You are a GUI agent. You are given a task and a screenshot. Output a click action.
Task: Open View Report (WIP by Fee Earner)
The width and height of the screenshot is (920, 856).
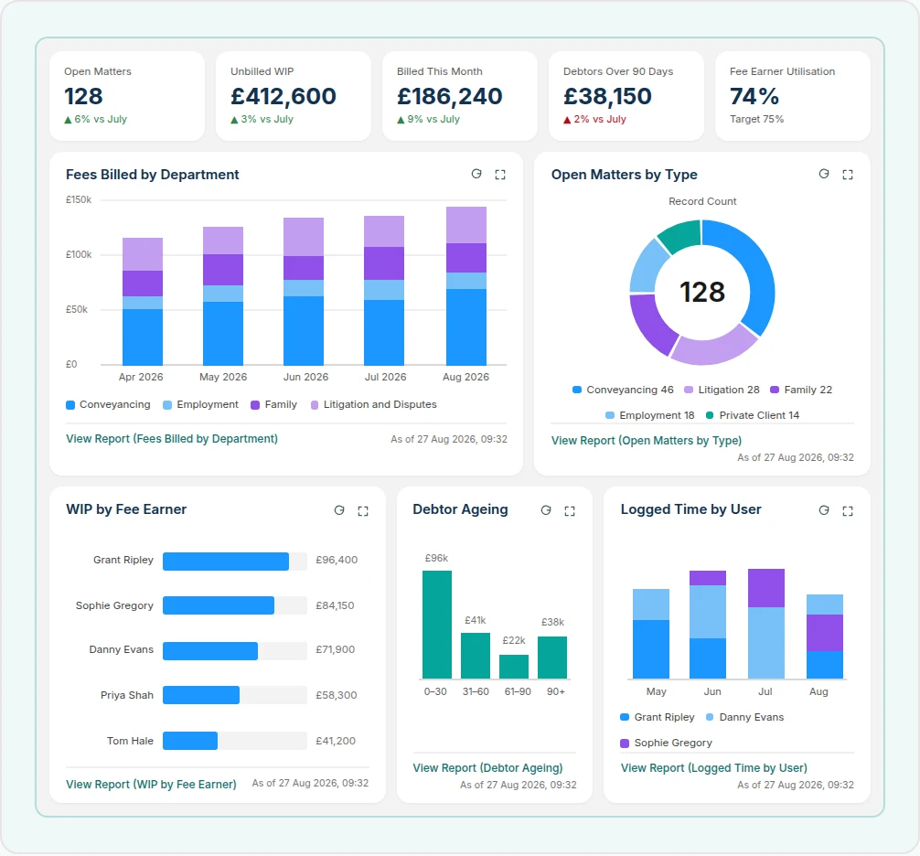151,785
